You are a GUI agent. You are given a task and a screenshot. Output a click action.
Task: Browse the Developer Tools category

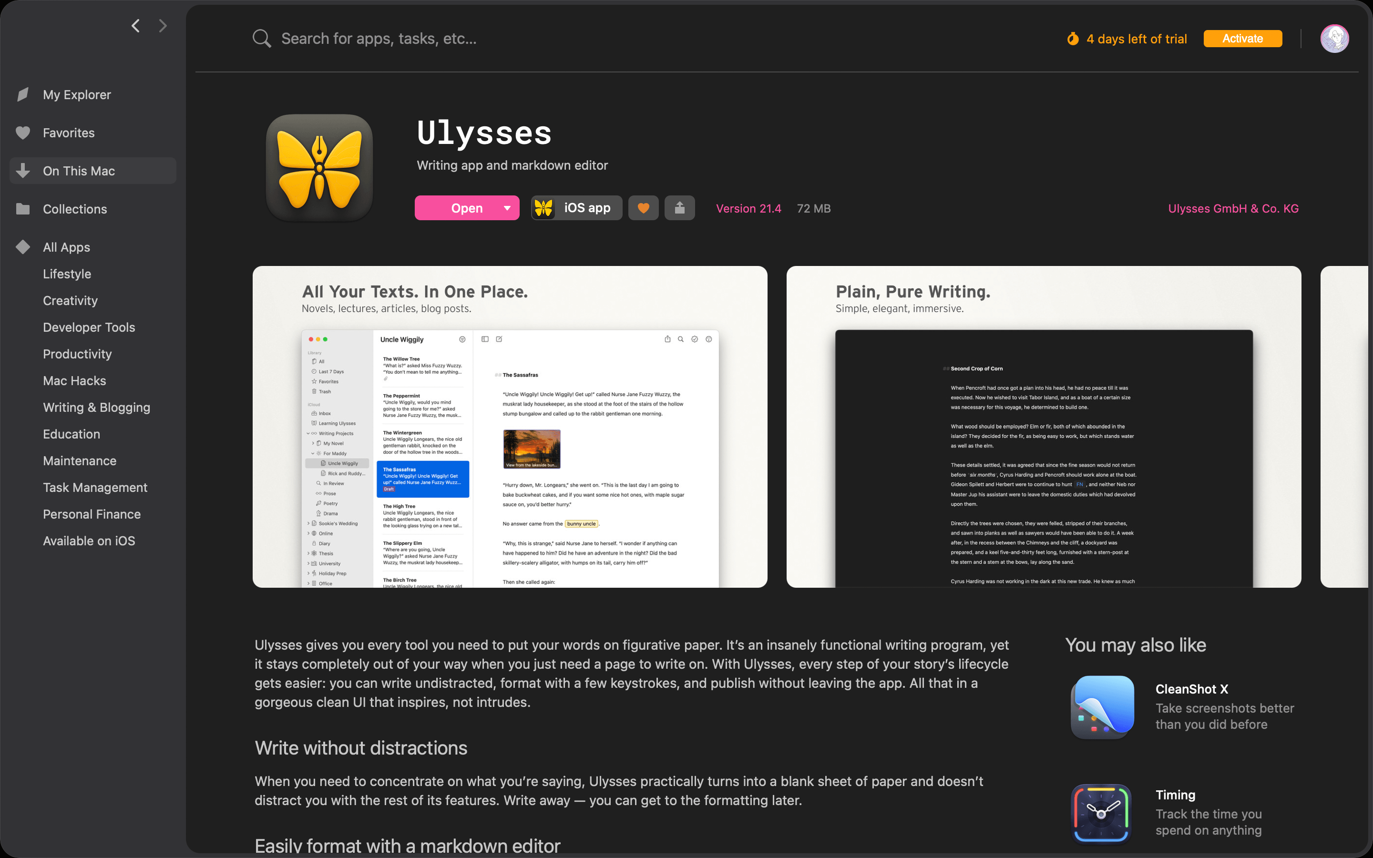[x=89, y=327]
